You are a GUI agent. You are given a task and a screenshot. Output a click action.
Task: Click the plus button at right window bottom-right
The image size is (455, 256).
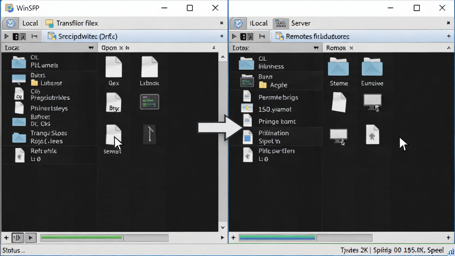click(x=448, y=238)
